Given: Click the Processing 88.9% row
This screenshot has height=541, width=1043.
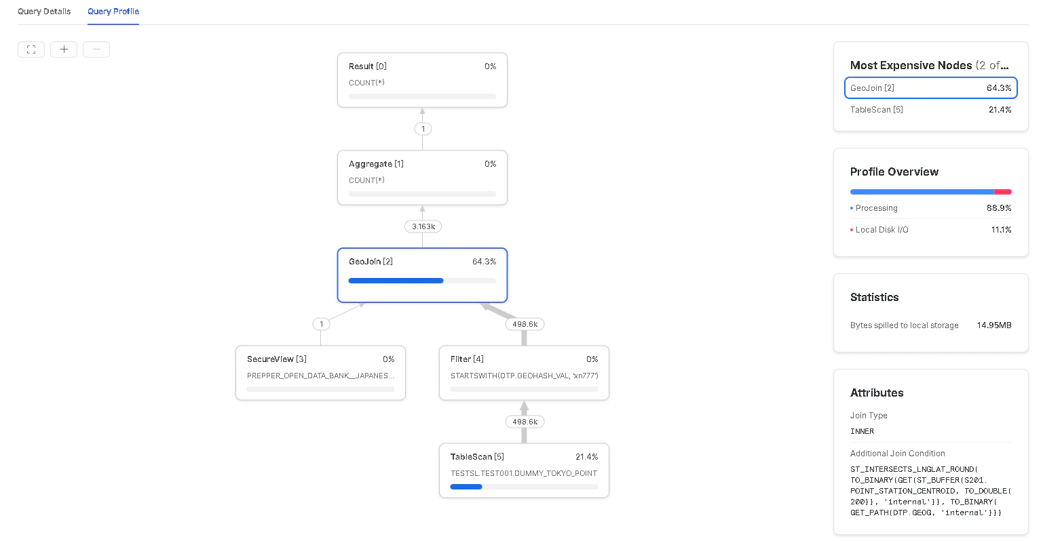Looking at the screenshot, I should point(930,208).
